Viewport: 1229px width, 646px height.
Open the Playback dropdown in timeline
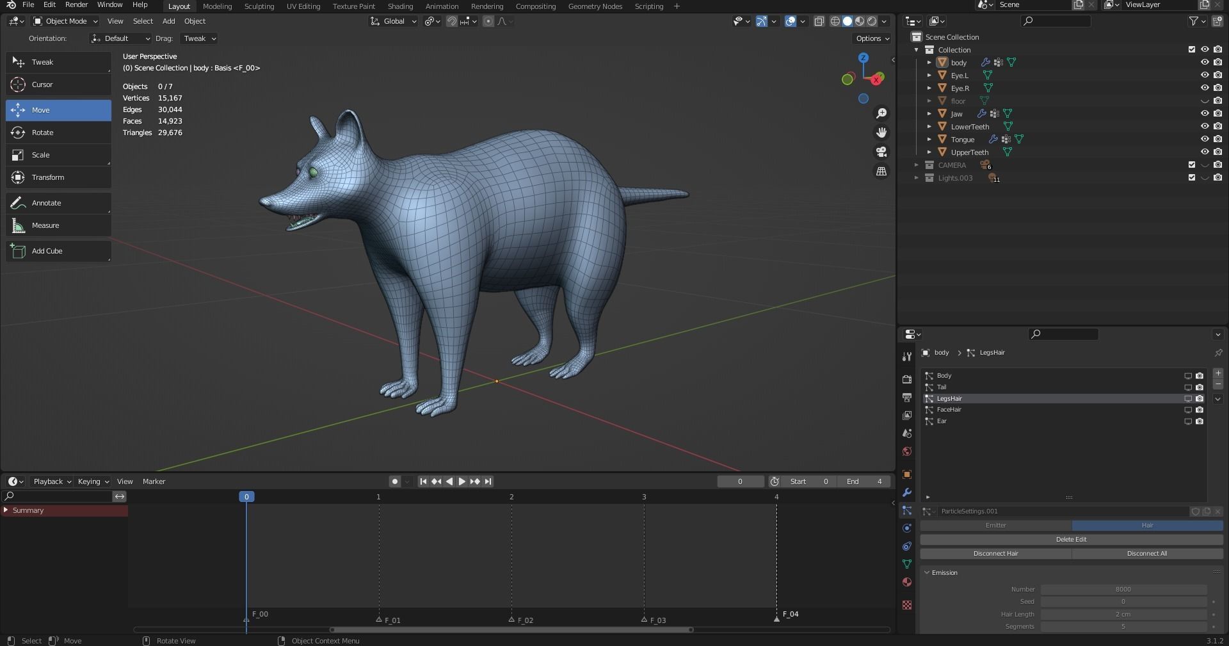(52, 481)
